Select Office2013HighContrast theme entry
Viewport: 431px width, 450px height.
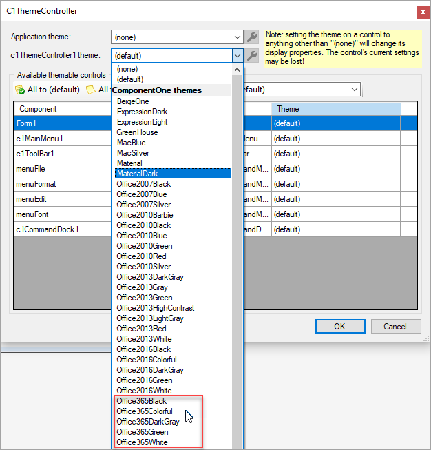(156, 308)
